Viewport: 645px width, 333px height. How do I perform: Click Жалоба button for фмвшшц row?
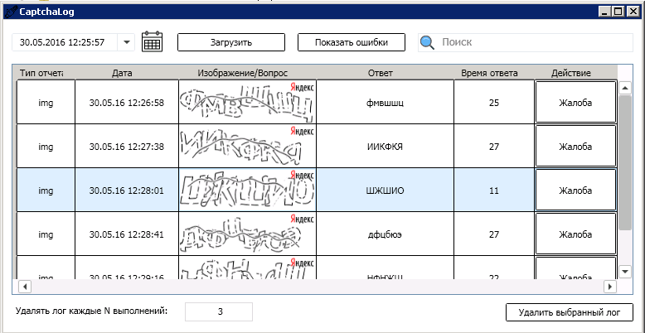pyautogui.click(x=575, y=103)
